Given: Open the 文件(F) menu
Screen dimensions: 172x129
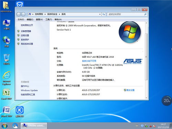Looking at the screenshot, I should coord(21,20).
